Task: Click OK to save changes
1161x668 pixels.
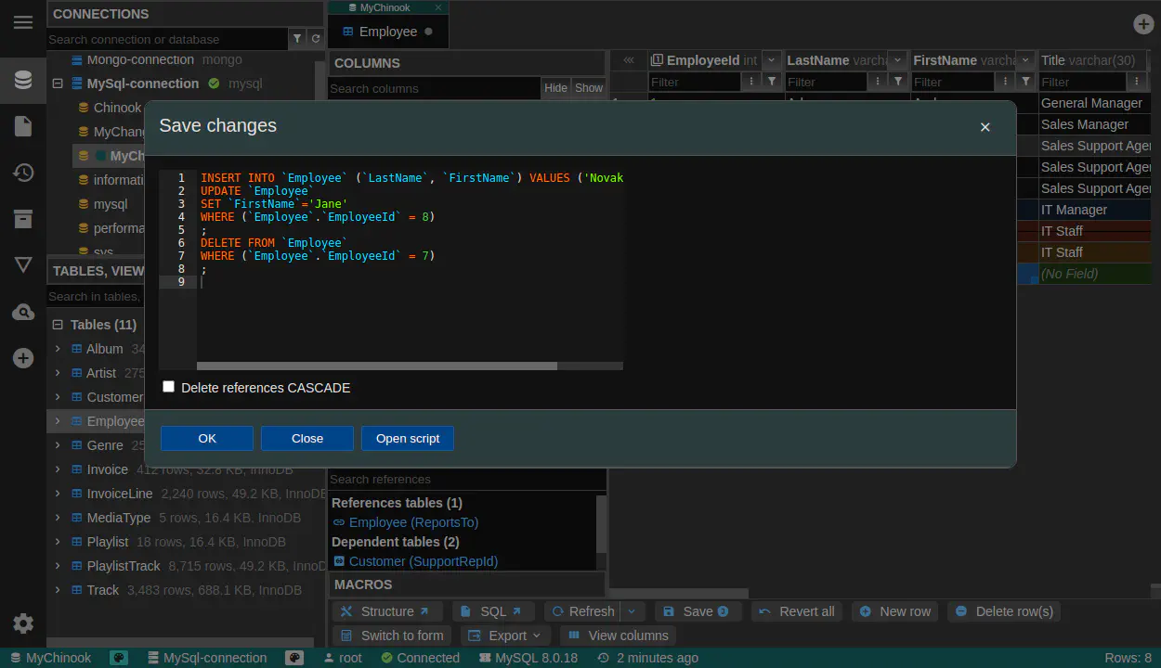Action: pos(207,439)
